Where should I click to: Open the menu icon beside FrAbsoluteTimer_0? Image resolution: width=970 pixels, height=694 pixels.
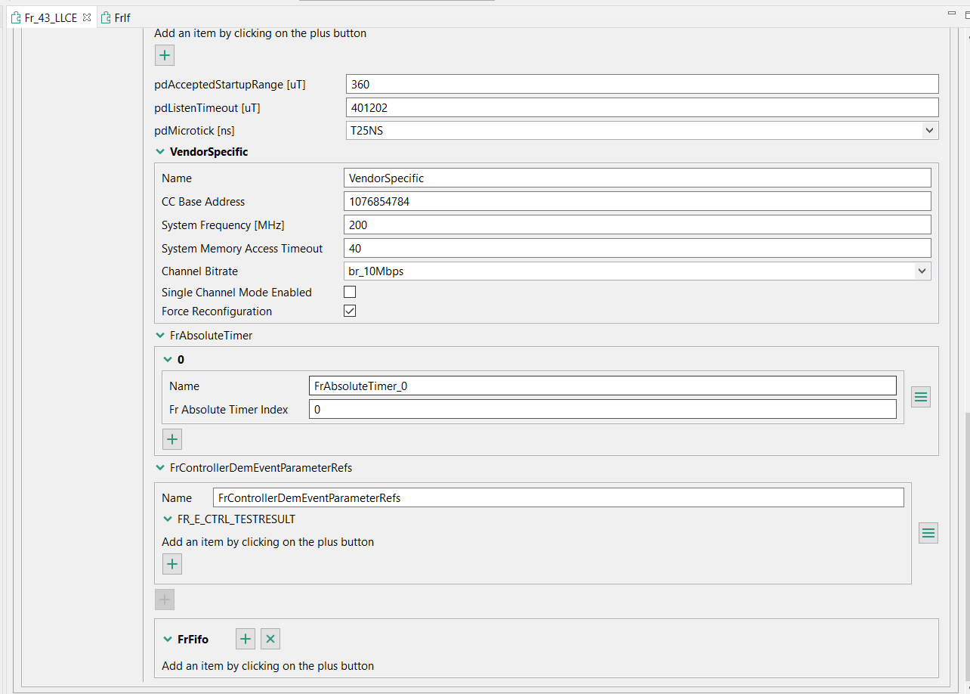coord(920,396)
